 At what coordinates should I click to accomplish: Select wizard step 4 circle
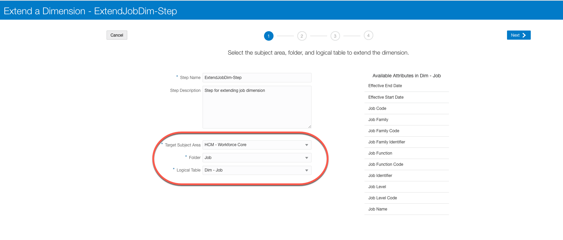pyautogui.click(x=368, y=35)
